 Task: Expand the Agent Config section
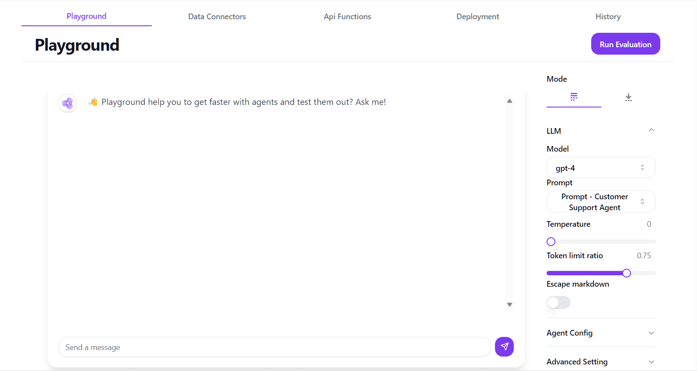coord(601,333)
